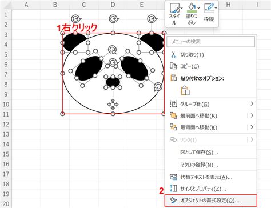Image resolution: width=271 pixels, height=208 pixels.
Task: Click the format object paint icon
Action: 173,200
